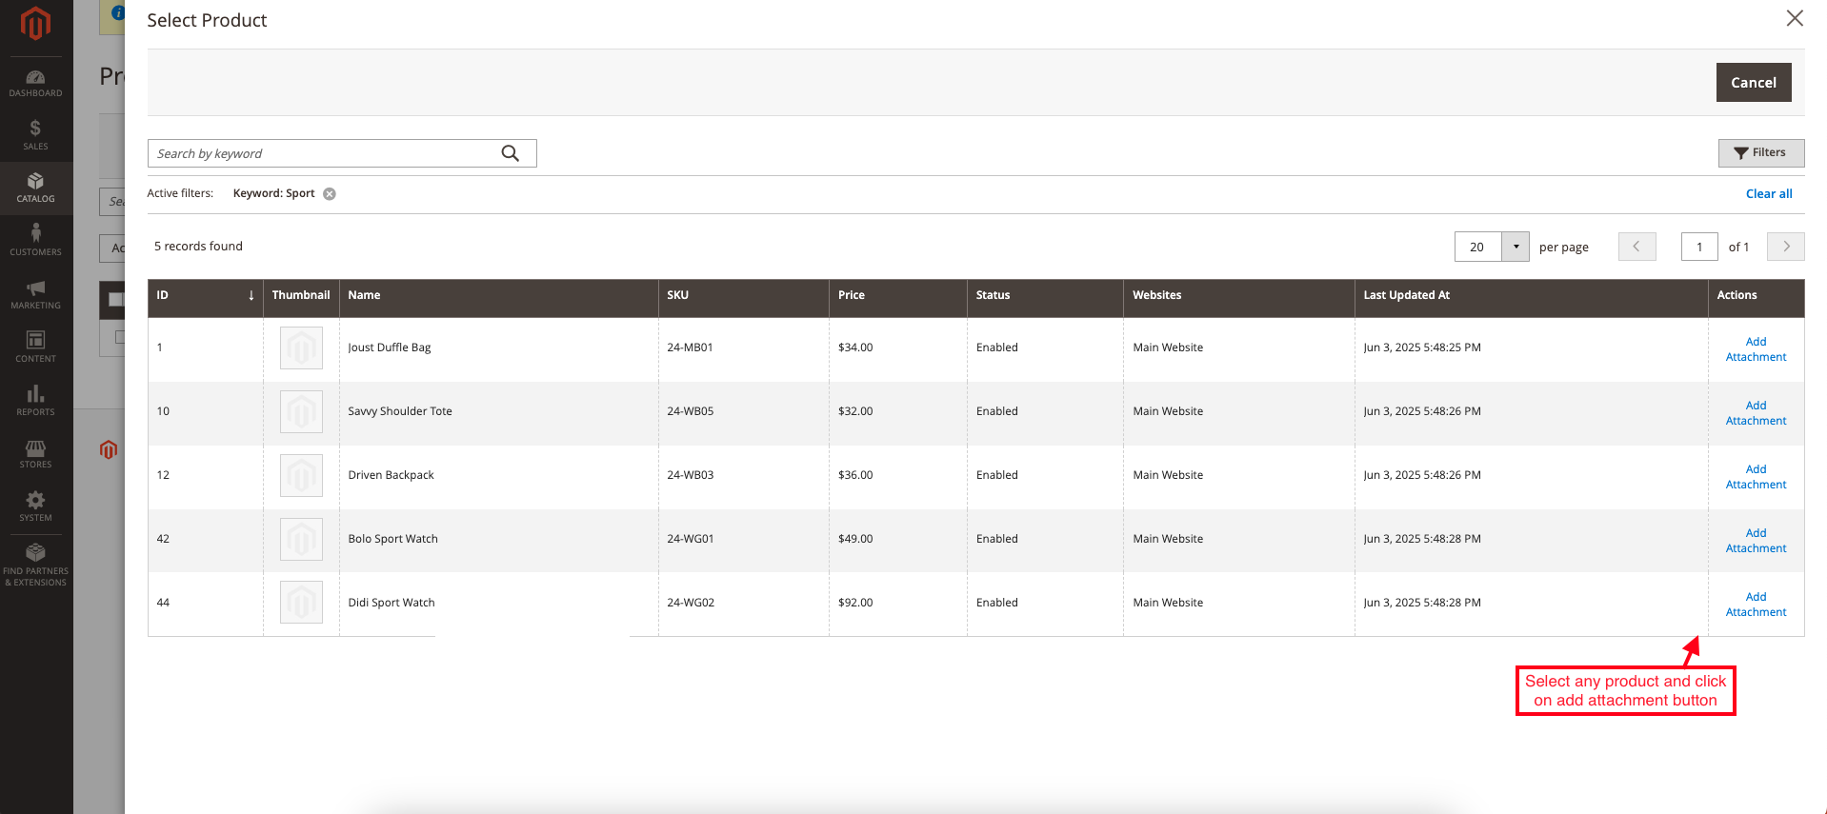Viewport: 1827px width, 814px height.
Task: Click the Didi Sport Watch thumbnail
Action: coord(301,603)
